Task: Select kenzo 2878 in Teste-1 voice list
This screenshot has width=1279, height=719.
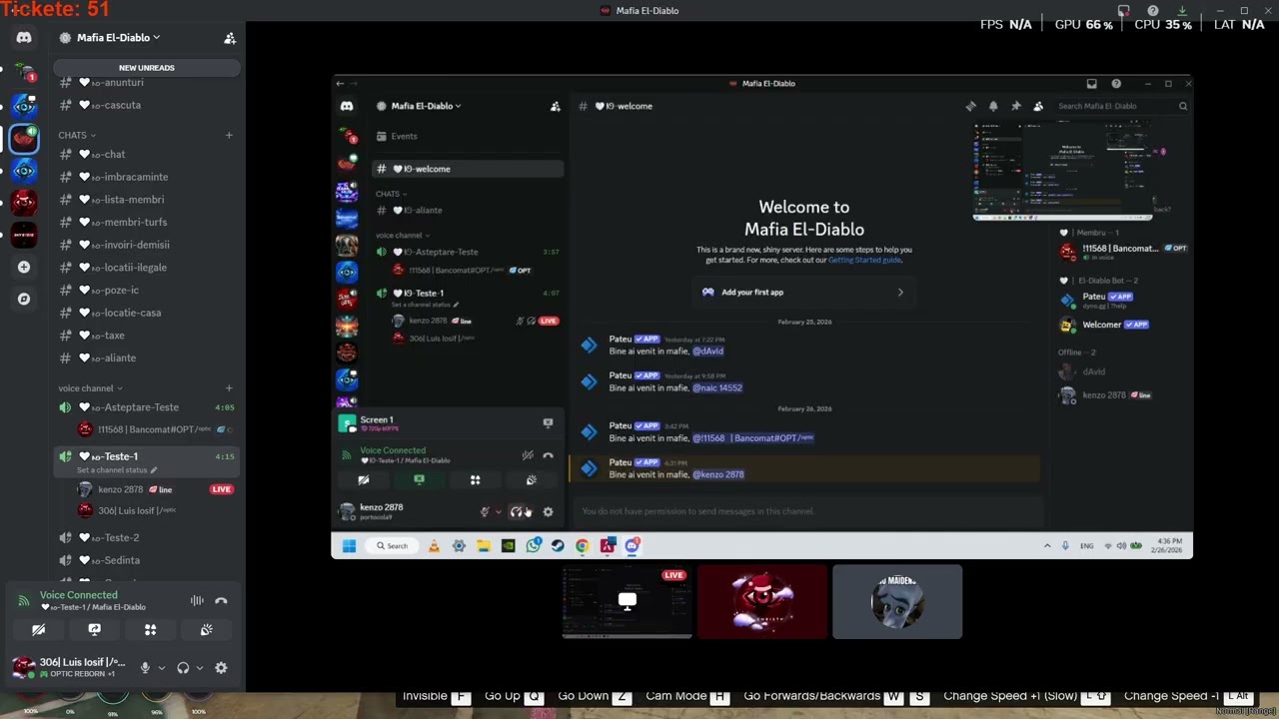Action: 156,489
